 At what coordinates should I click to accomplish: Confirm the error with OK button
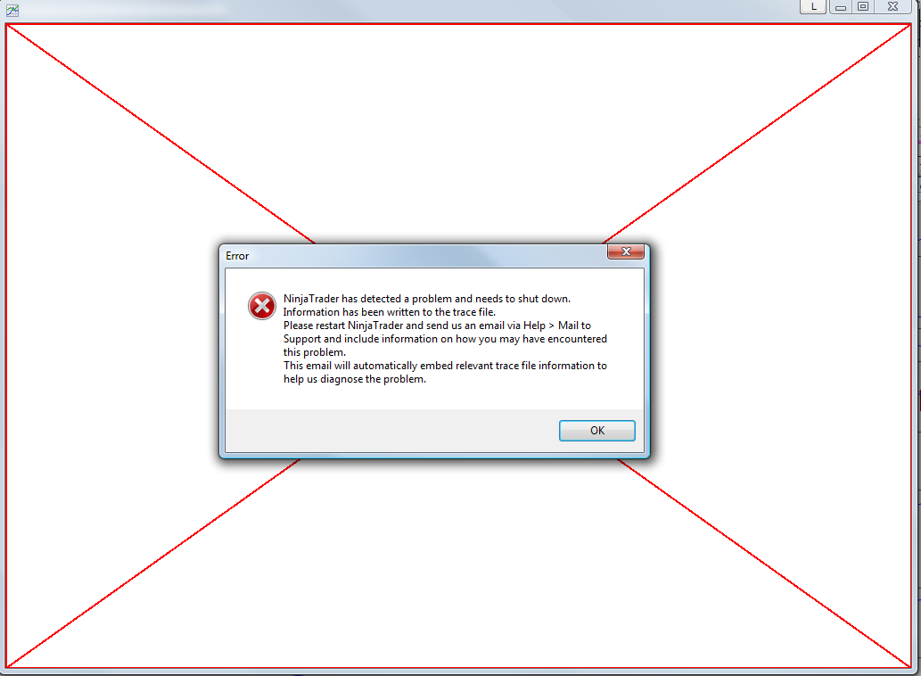[x=596, y=431]
